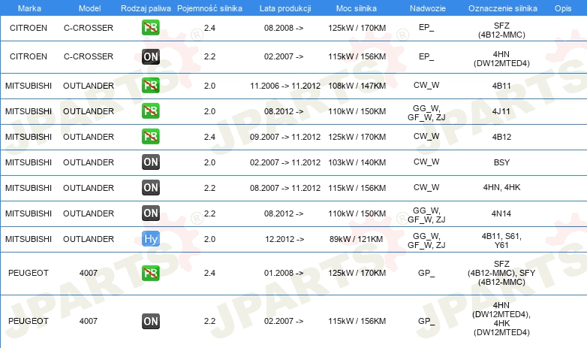The width and height of the screenshot is (587, 348).
Task: Click the engine code cell 4B12 for the Outlander 2.4
Action: point(501,137)
